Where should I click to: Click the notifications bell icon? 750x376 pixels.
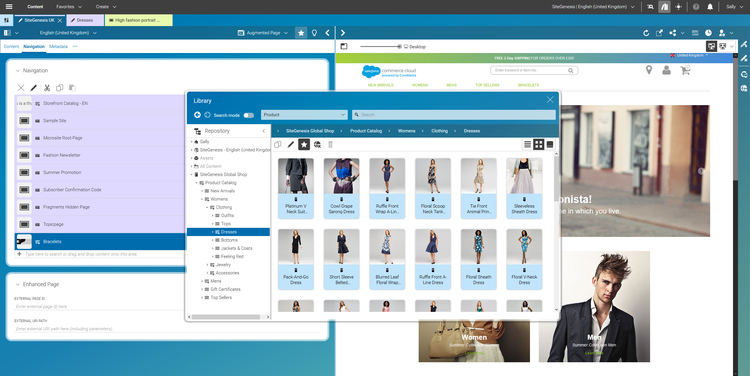tap(710, 6)
